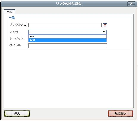The width and height of the screenshot is (138, 121).
Task: Click empty tab strip right of 一般 tab
Action: click(74, 12)
